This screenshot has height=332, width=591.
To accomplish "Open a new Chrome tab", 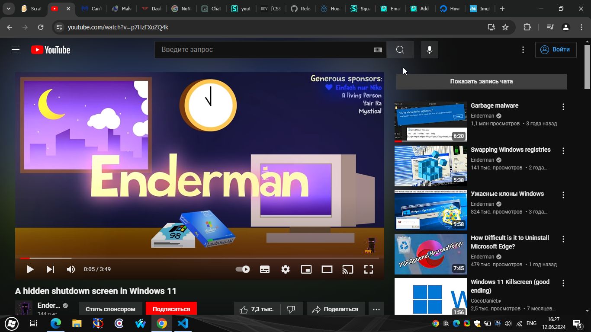I will (x=502, y=9).
